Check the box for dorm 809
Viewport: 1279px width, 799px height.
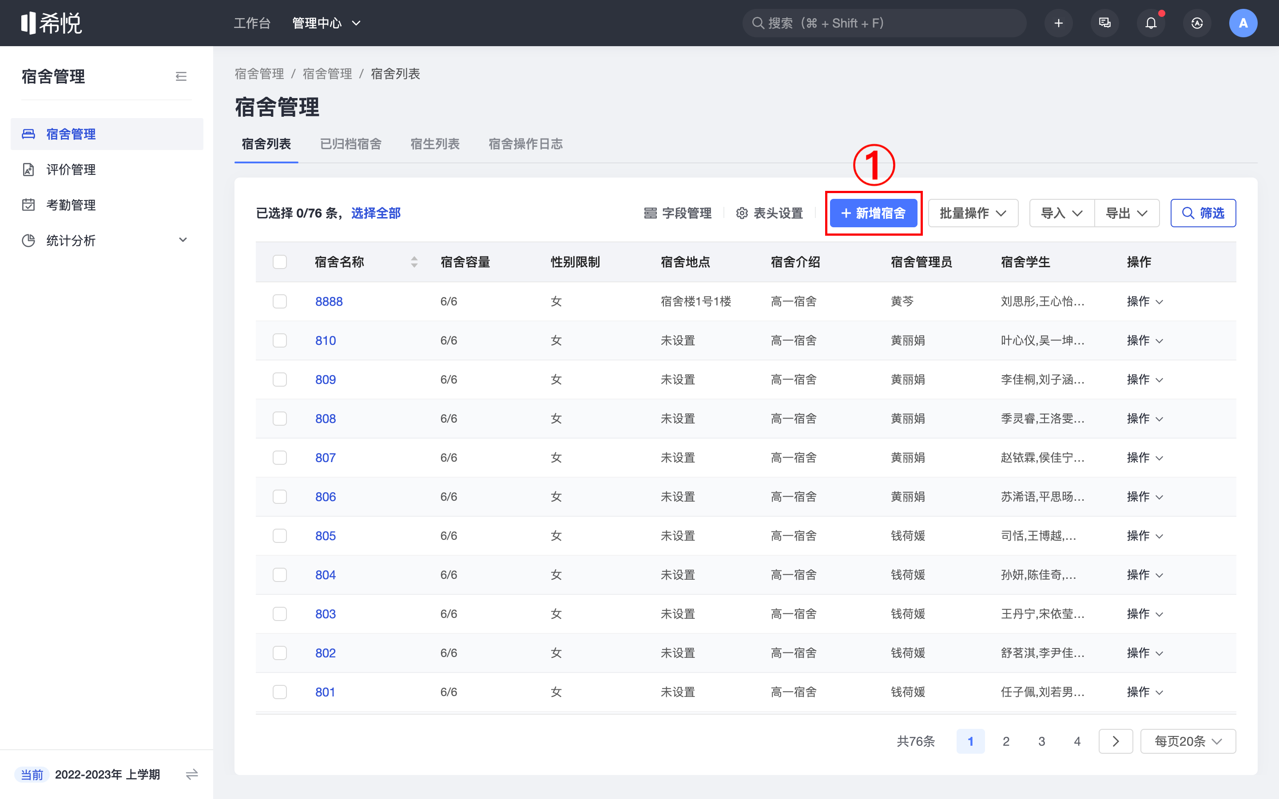(280, 380)
